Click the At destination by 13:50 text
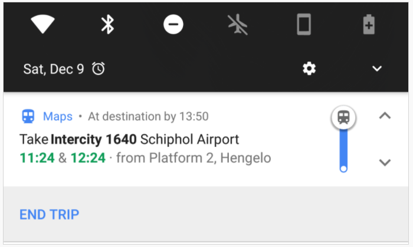413x247 pixels. click(148, 116)
